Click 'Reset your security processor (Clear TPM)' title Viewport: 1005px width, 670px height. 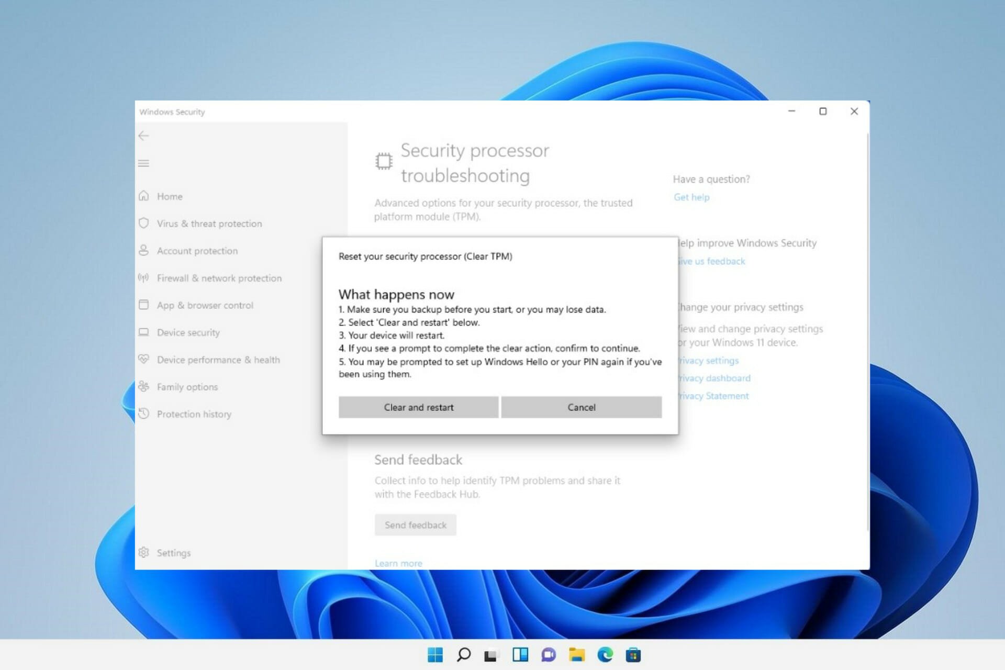pos(425,256)
